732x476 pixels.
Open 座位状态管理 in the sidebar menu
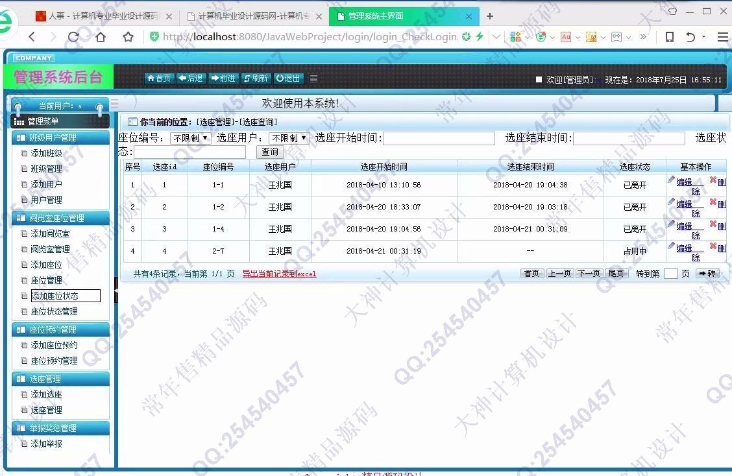55,311
